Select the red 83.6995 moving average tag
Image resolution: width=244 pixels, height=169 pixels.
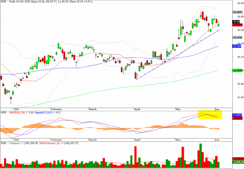coord(237,25)
